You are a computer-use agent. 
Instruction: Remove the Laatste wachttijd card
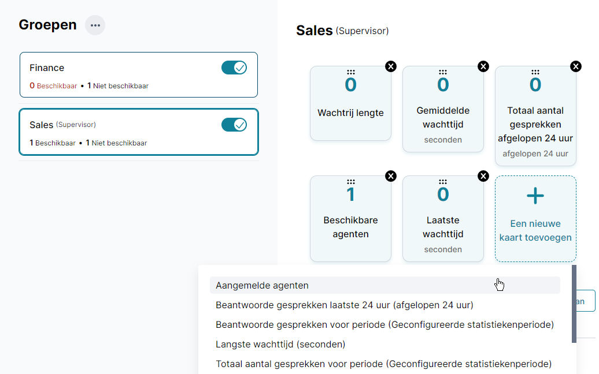(x=483, y=176)
